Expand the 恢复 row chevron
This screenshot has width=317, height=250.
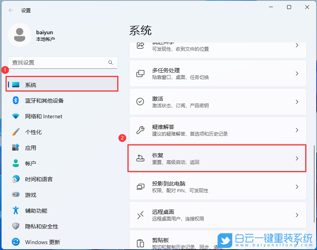[x=297, y=158]
